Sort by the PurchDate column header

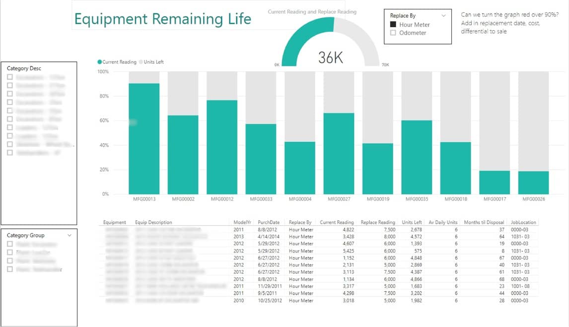[268, 222]
